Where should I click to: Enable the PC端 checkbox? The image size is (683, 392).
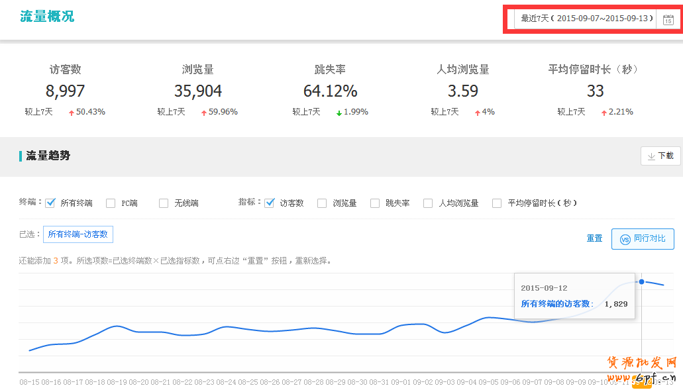111,203
